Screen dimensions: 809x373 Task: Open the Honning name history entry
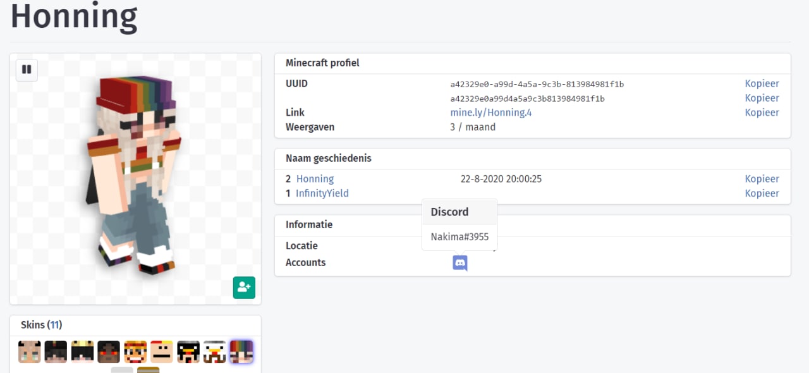click(315, 179)
